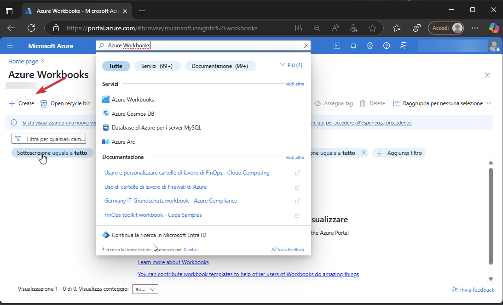Open portal settings gear
This screenshot has width=503, height=305.
click(x=370, y=45)
